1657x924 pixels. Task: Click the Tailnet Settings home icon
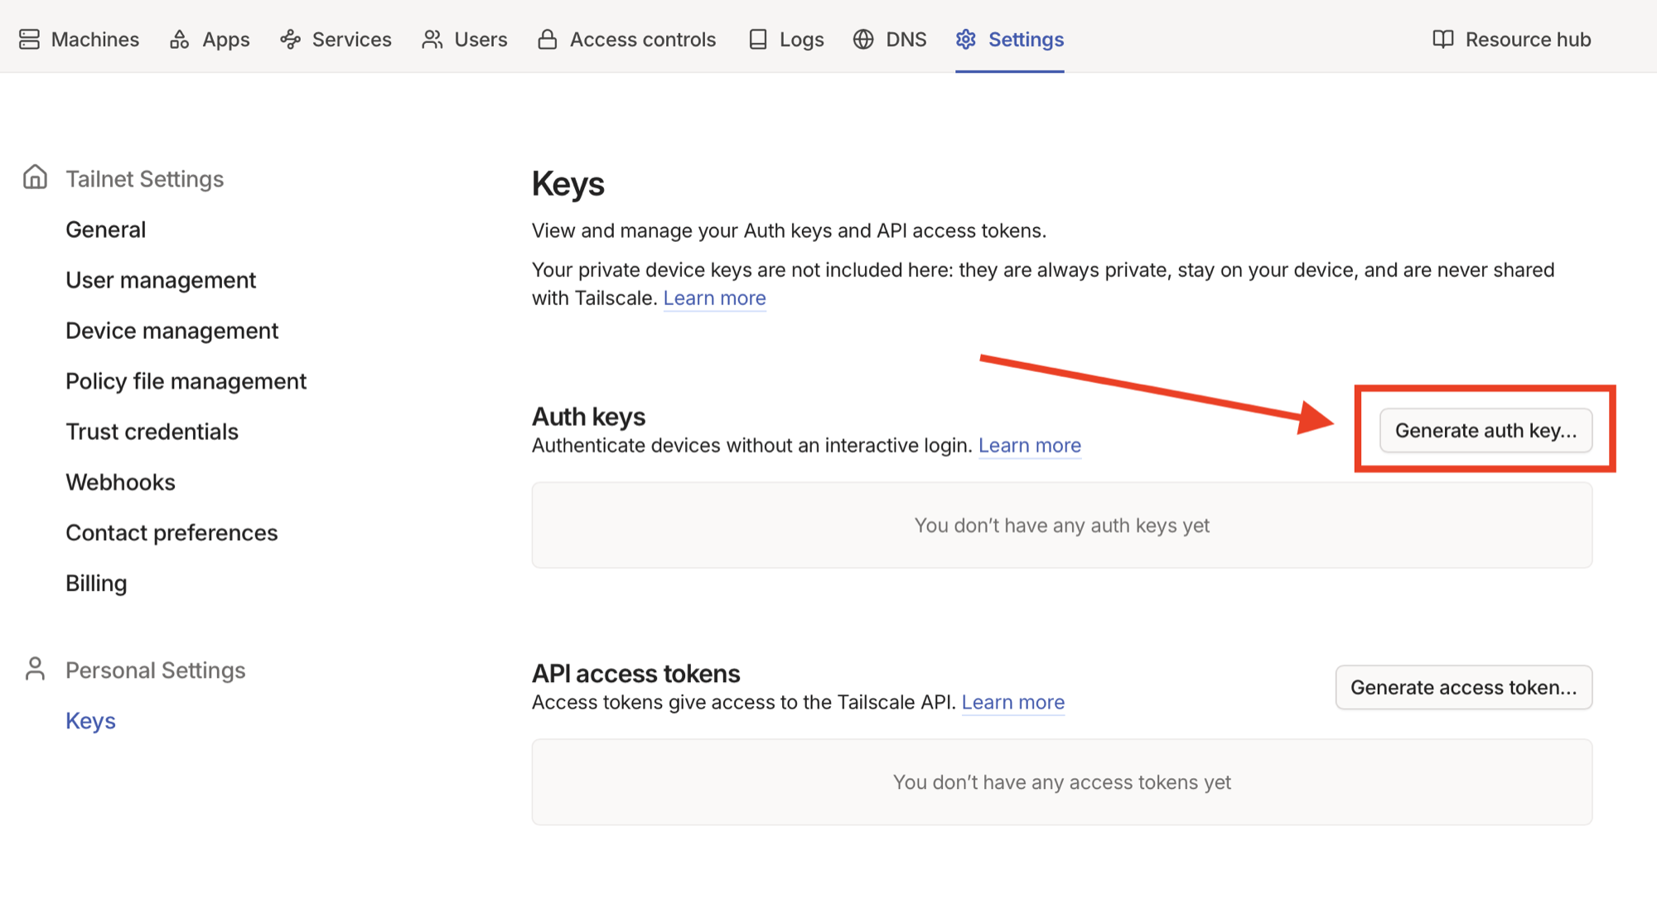[x=35, y=177]
